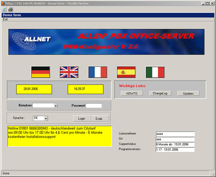Maximize the Firefox window

pos(208,3)
